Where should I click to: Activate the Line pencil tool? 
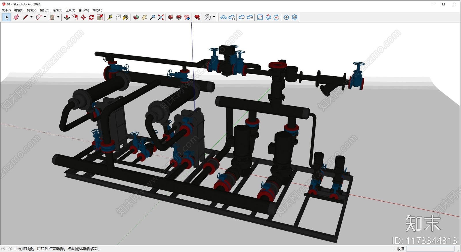25,18
